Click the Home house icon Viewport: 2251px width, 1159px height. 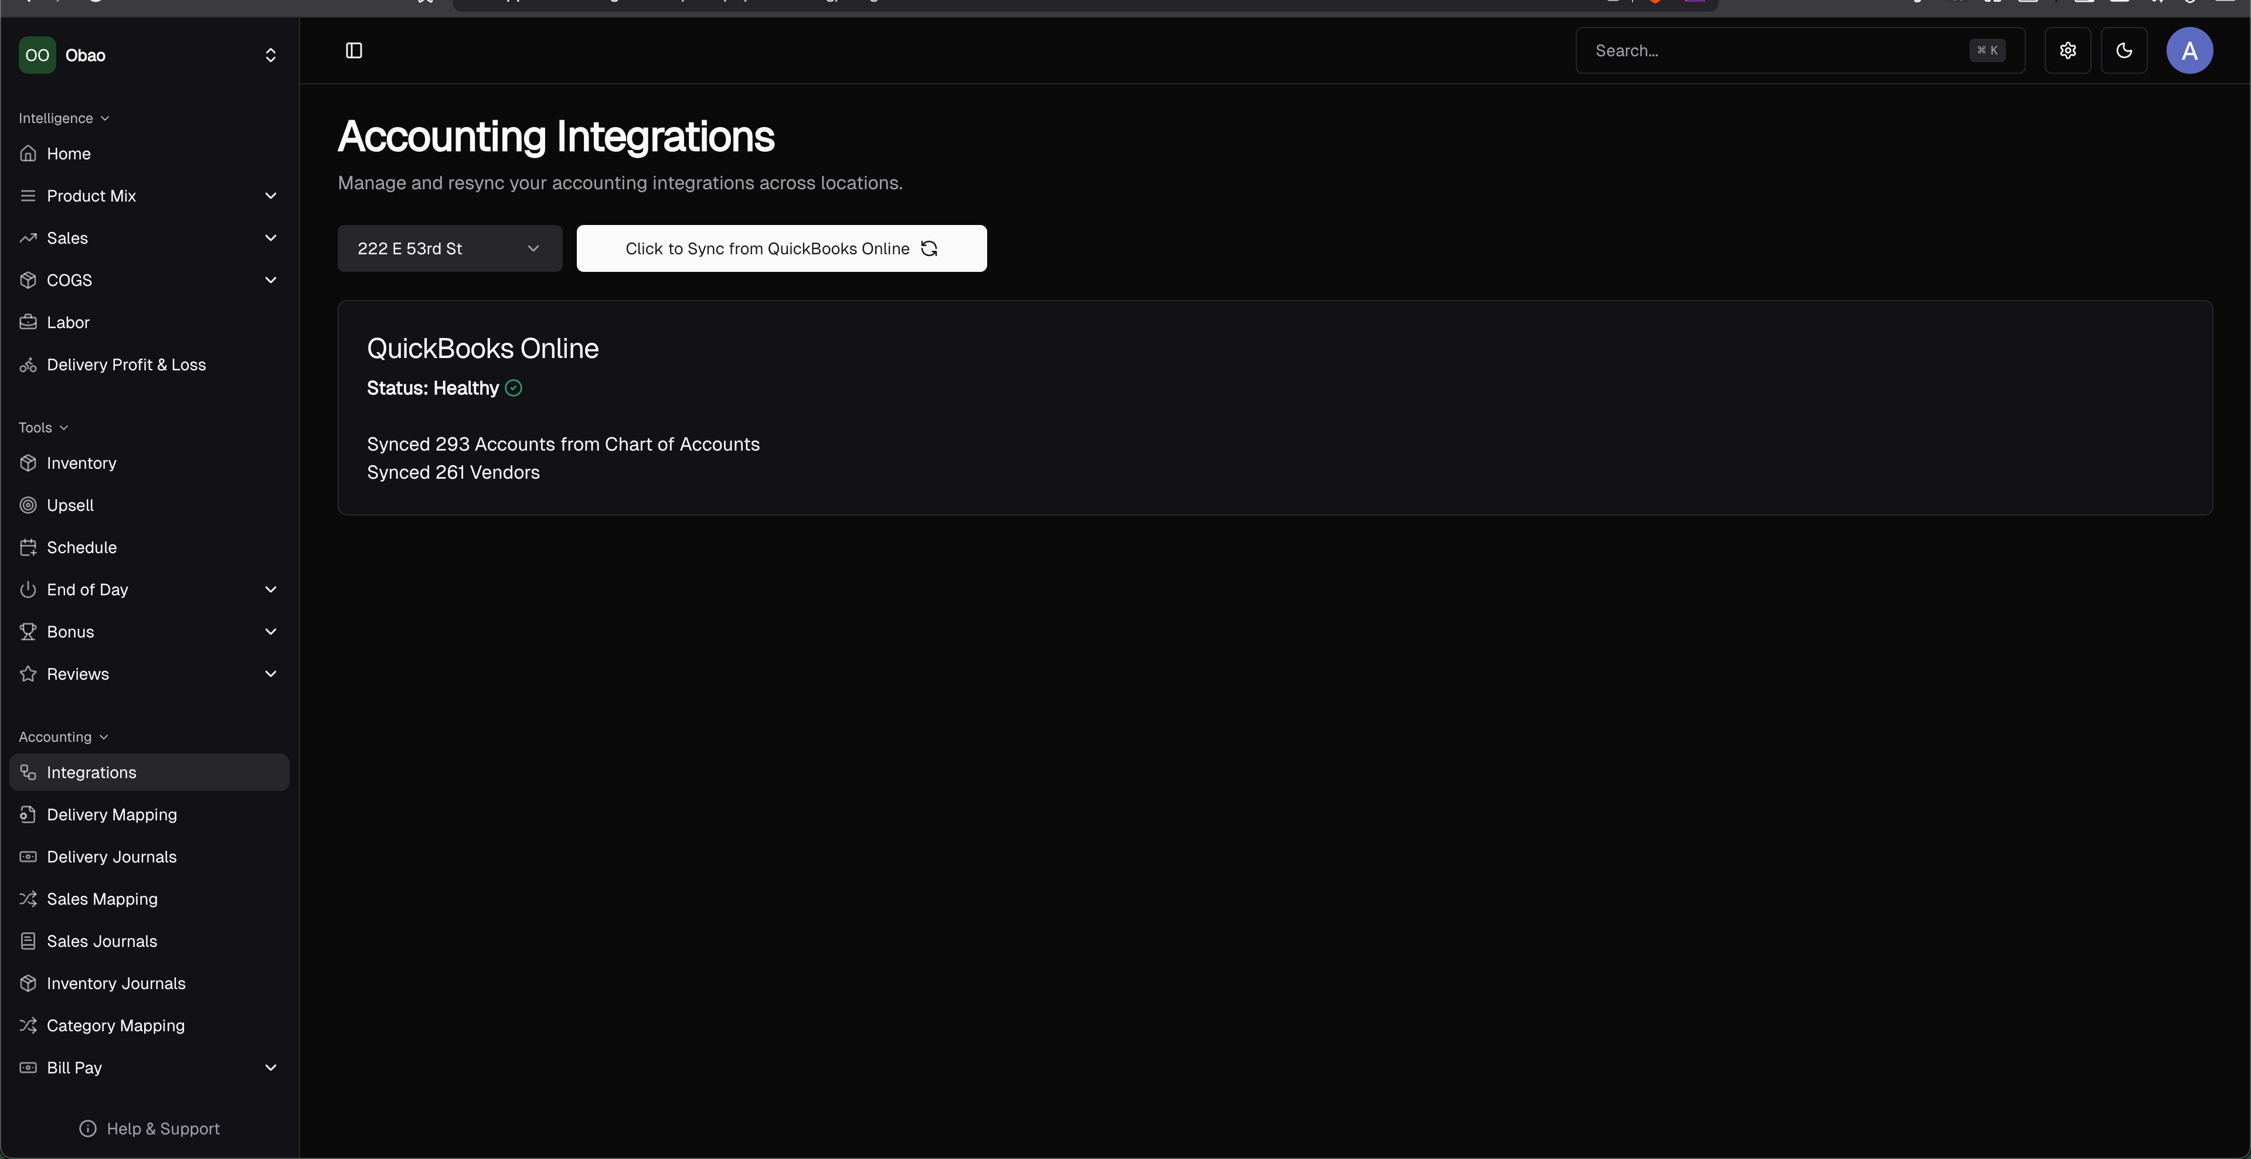point(28,154)
